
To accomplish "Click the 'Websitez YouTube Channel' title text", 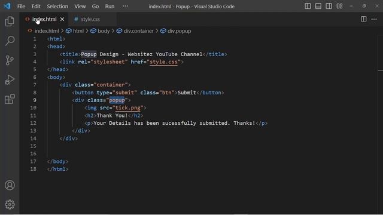I will click(x=165, y=54).
